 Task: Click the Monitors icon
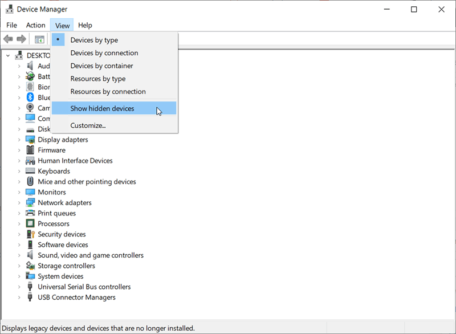pyautogui.click(x=30, y=192)
